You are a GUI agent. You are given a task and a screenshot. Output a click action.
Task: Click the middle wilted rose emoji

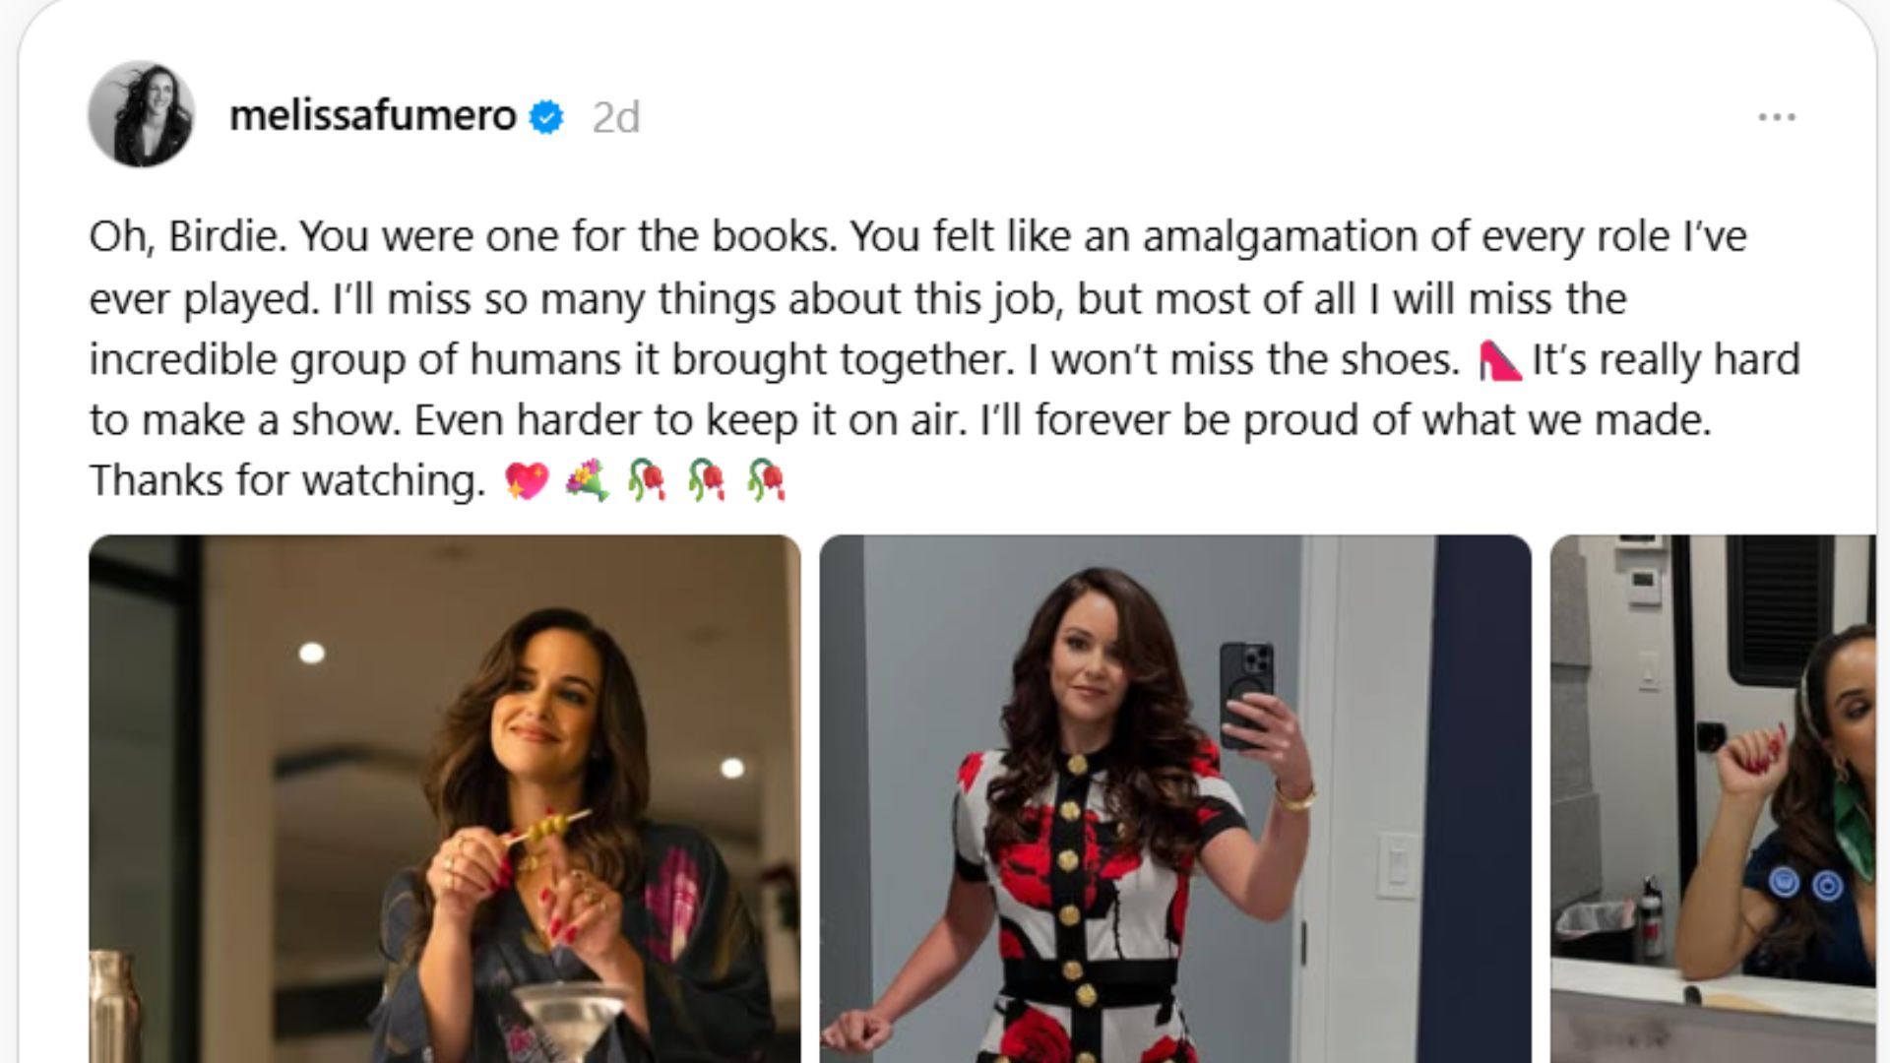click(707, 481)
